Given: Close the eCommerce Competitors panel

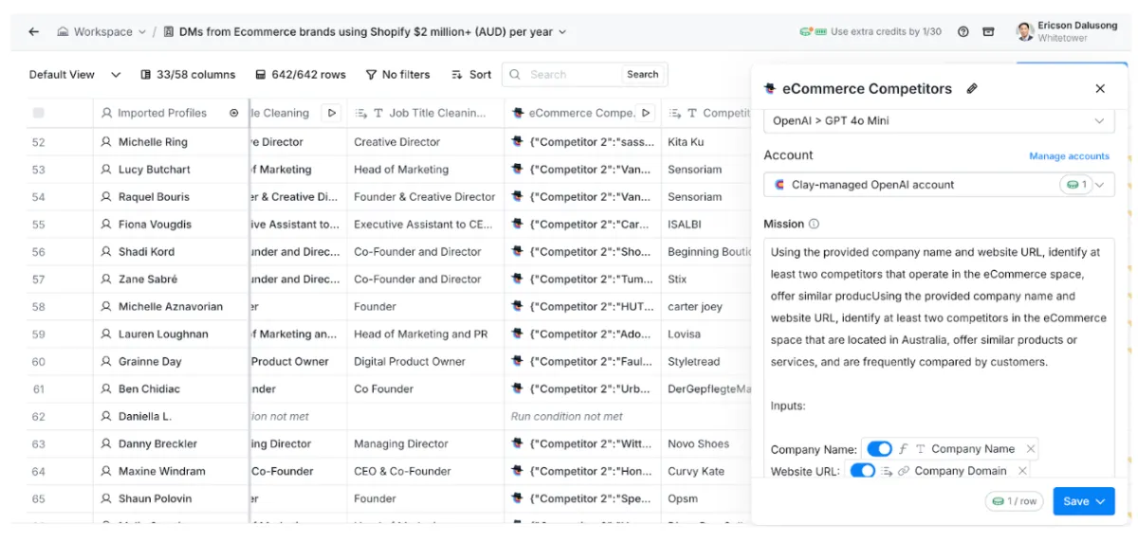Looking at the screenshot, I should click(1100, 88).
